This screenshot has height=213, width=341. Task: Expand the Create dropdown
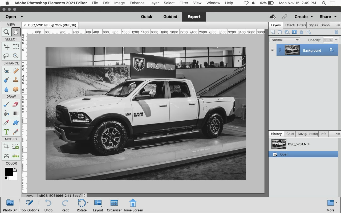(311, 17)
